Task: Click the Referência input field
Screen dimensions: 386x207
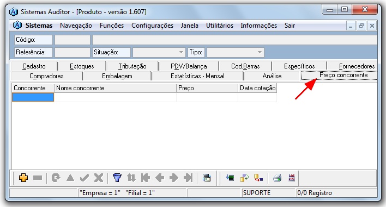Action: 73,52
